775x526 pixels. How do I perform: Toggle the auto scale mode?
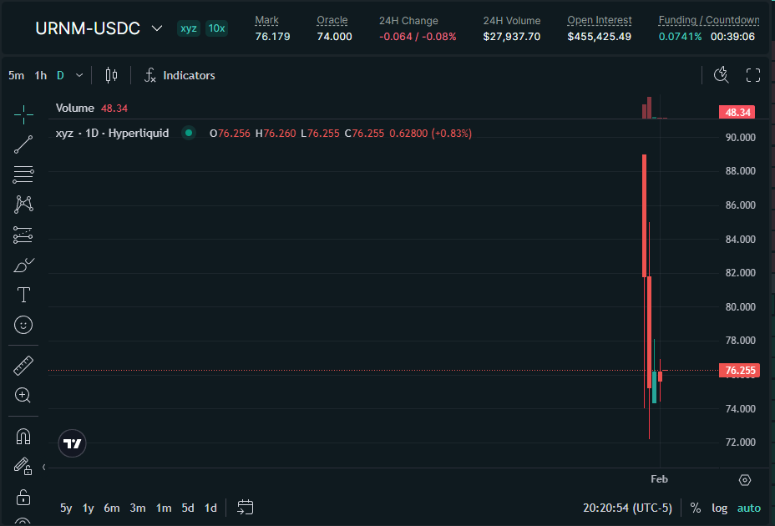(749, 508)
